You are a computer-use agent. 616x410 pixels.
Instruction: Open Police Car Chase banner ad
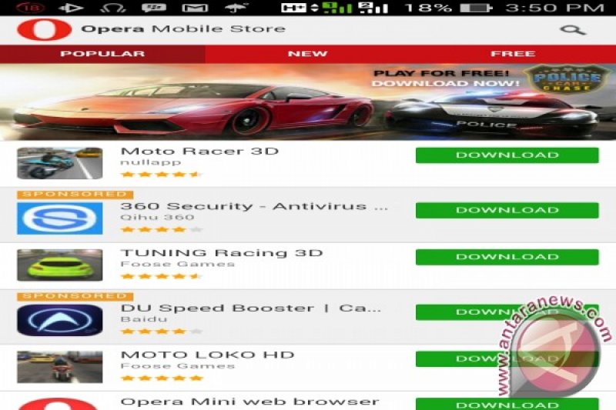pos(308,102)
